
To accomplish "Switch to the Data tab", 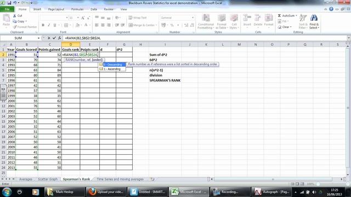I will 94,9.
